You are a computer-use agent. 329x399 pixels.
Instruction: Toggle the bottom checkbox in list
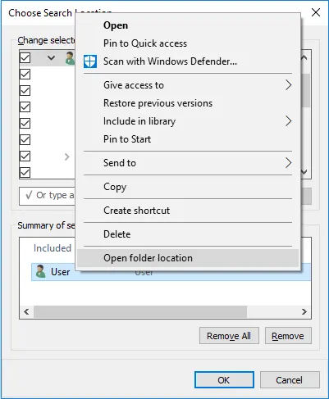[25, 173]
